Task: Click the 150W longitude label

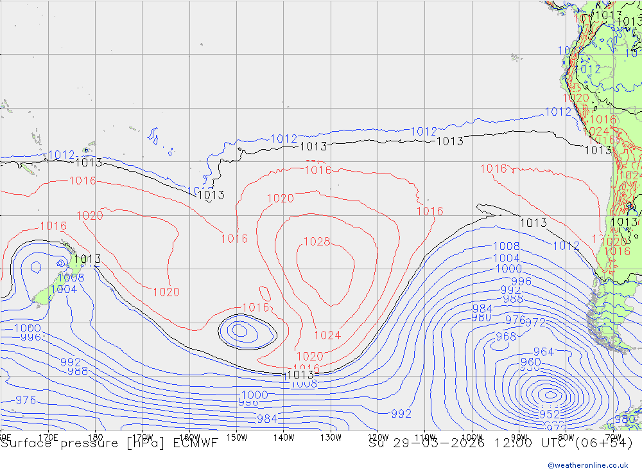Action: click(237, 438)
